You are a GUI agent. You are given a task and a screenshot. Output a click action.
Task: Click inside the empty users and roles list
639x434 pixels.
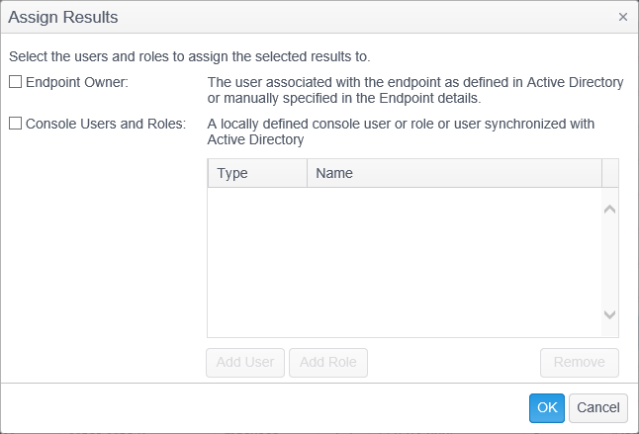404,262
